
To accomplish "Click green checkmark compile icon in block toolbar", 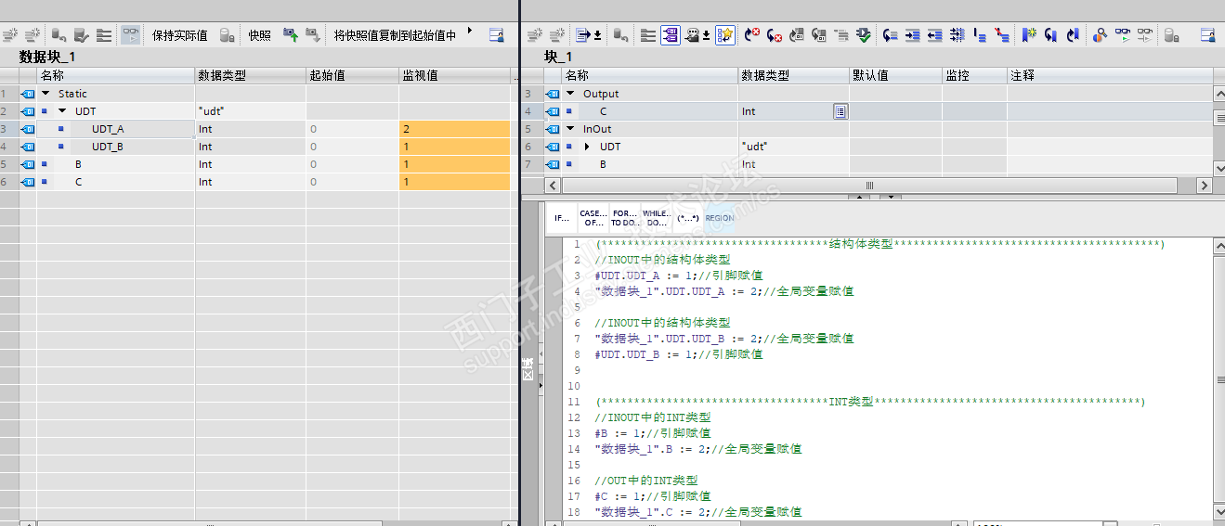I will pos(863,35).
